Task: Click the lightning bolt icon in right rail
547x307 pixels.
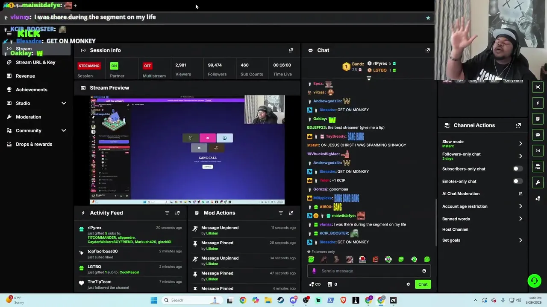Action: click(538, 103)
